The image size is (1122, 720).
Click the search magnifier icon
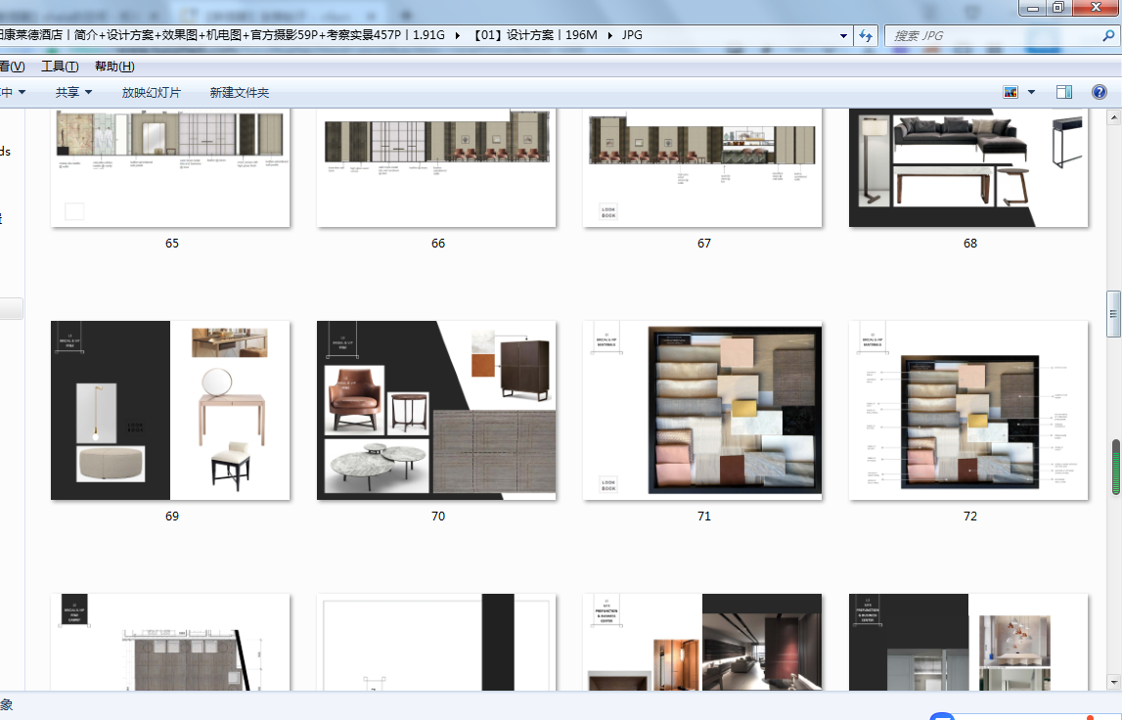click(x=1108, y=35)
